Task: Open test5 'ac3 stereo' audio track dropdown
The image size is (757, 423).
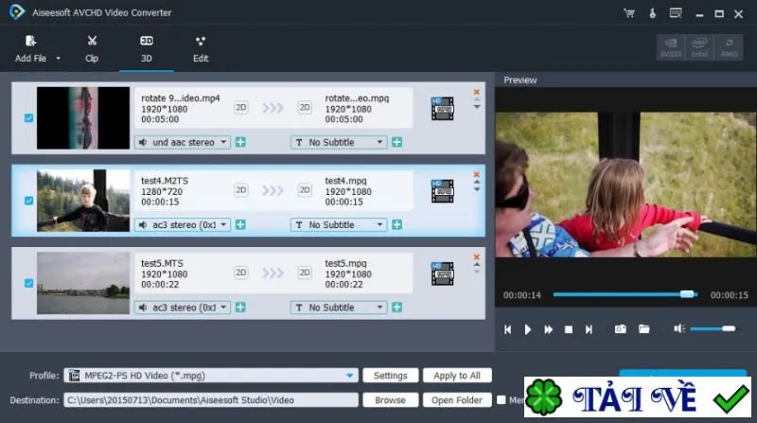Action: [x=183, y=308]
